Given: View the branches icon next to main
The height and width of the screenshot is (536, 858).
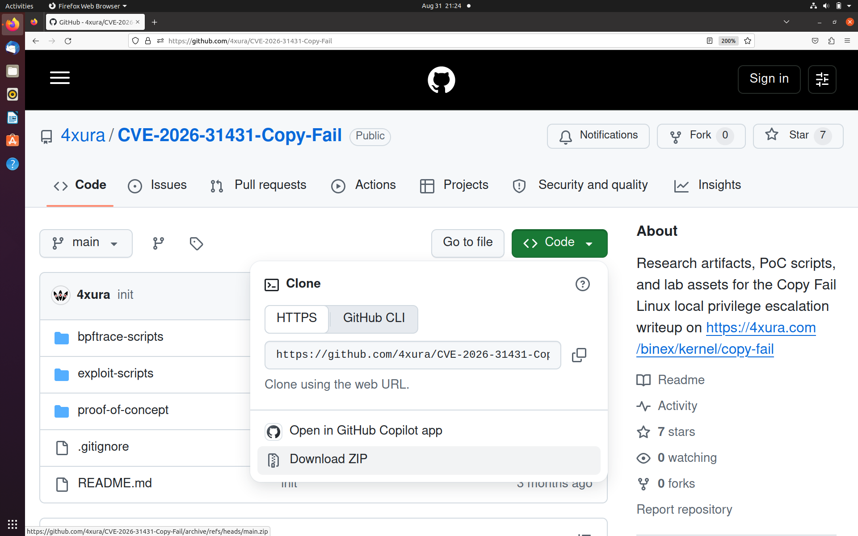Looking at the screenshot, I should [159, 243].
